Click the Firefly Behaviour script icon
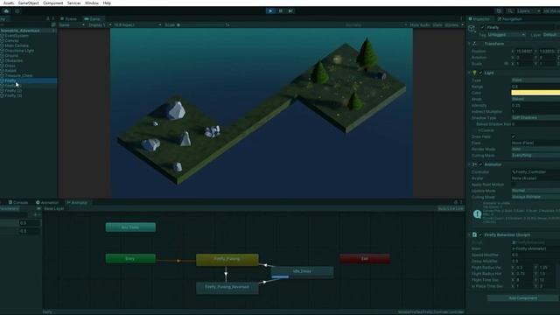Viewport: 560px width, 315px height. pyautogui.click(x=474, y=235)
